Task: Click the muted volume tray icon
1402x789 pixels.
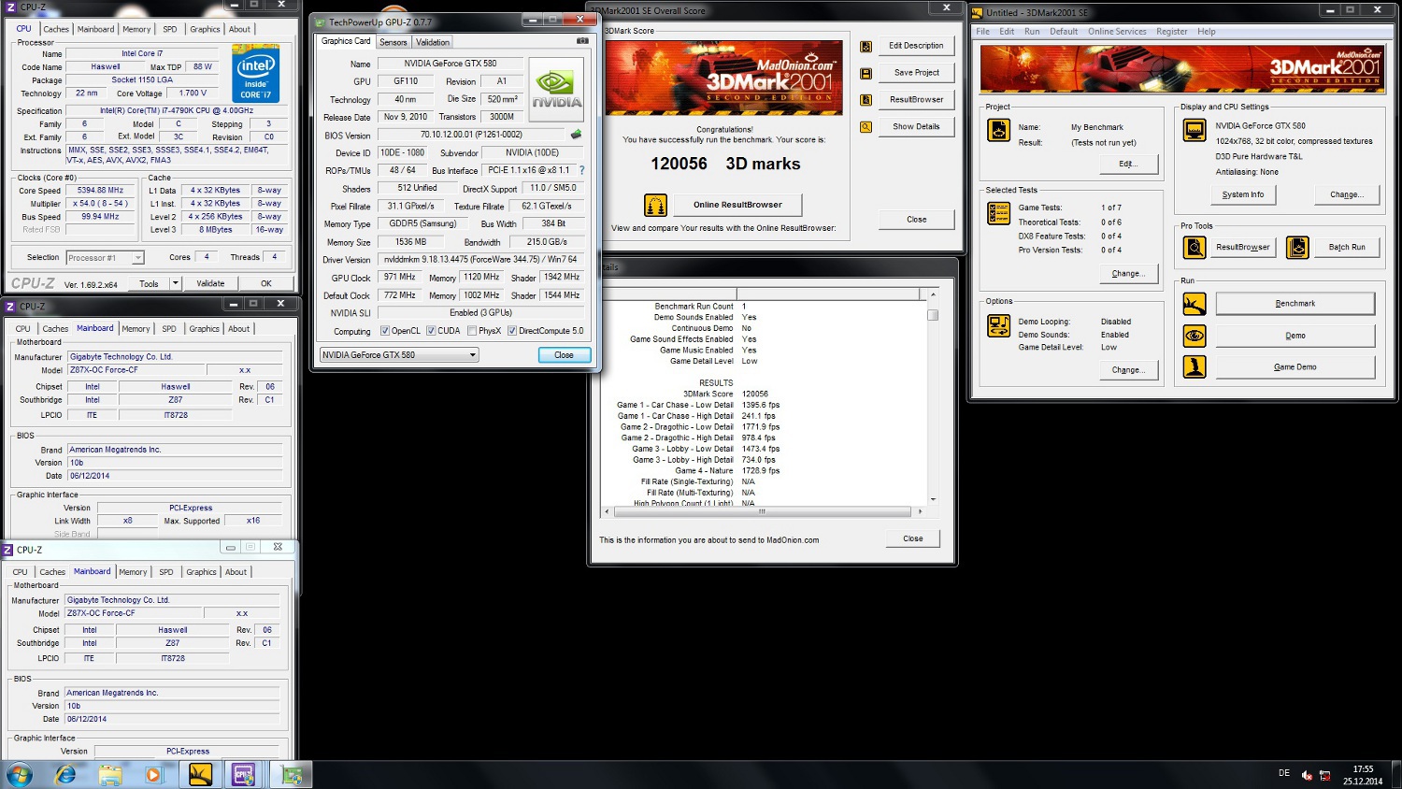Action: pos(1307,775)
